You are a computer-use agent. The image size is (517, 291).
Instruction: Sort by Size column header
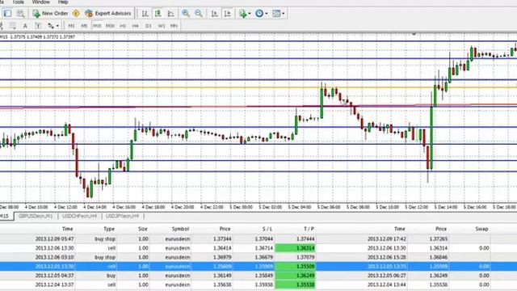click(143, 229)
